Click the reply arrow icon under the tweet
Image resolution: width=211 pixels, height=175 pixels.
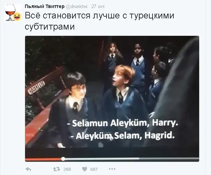coord(28,169)
